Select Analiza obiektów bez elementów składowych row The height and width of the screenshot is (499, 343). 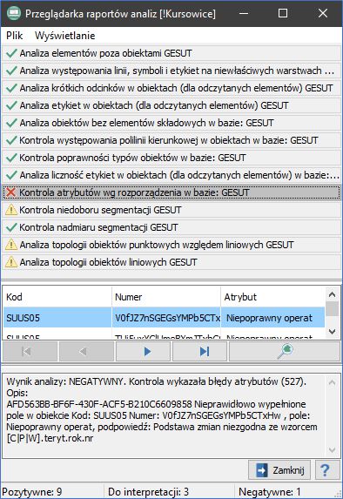pyautogui.click(x=171, y=123)
